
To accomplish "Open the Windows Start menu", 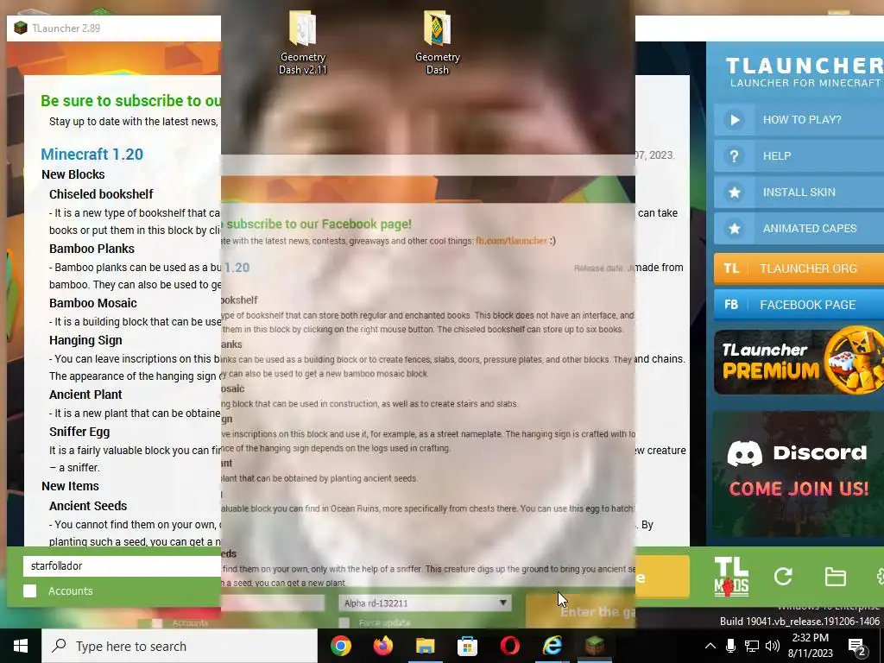I will click(x=21, y=646).
